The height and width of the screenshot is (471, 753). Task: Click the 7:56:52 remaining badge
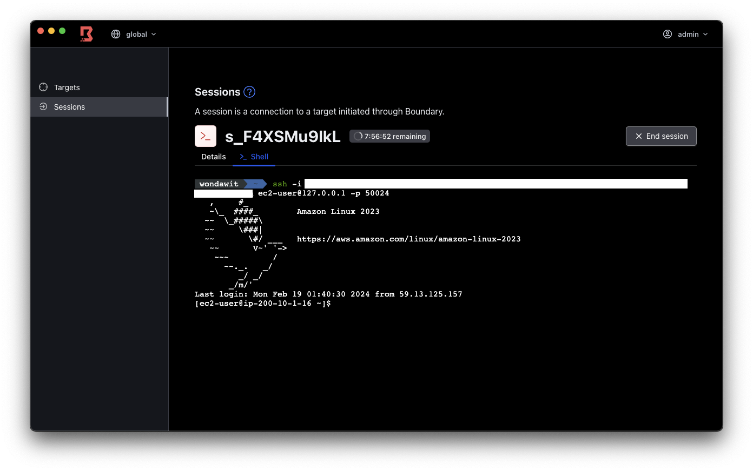[389, 136]
